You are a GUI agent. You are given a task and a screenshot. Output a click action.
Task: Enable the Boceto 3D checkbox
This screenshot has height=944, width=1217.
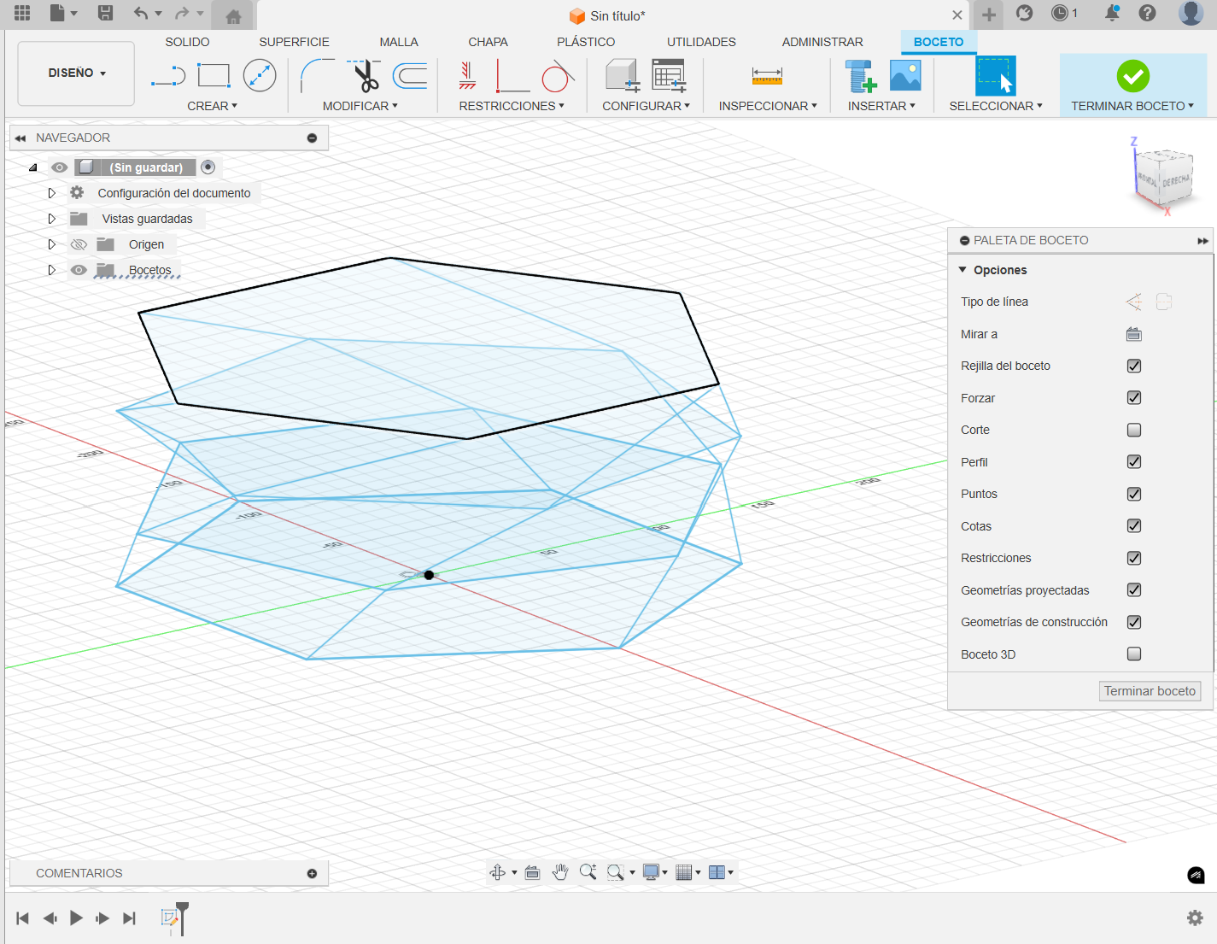(1134, 654)
